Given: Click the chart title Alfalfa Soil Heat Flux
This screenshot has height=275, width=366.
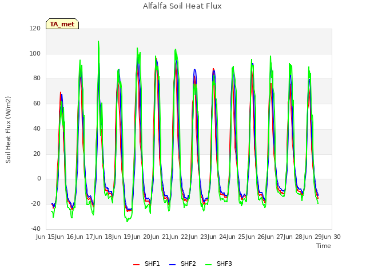Looking at the screenshot, I should click(x=182, y=6).
